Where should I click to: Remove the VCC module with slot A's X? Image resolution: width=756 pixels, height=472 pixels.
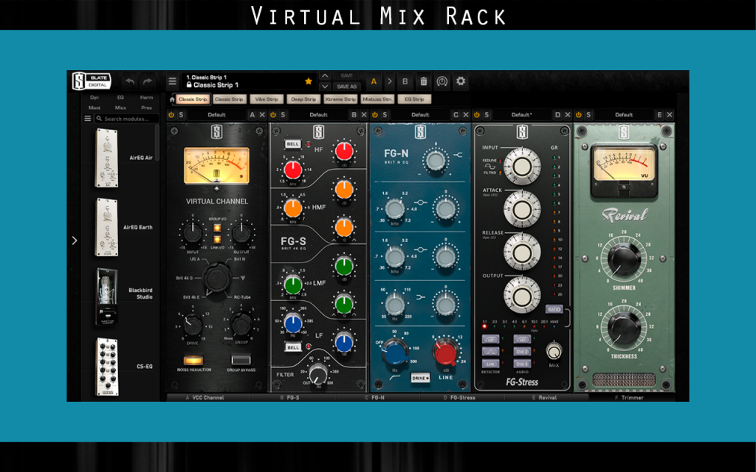262,114
